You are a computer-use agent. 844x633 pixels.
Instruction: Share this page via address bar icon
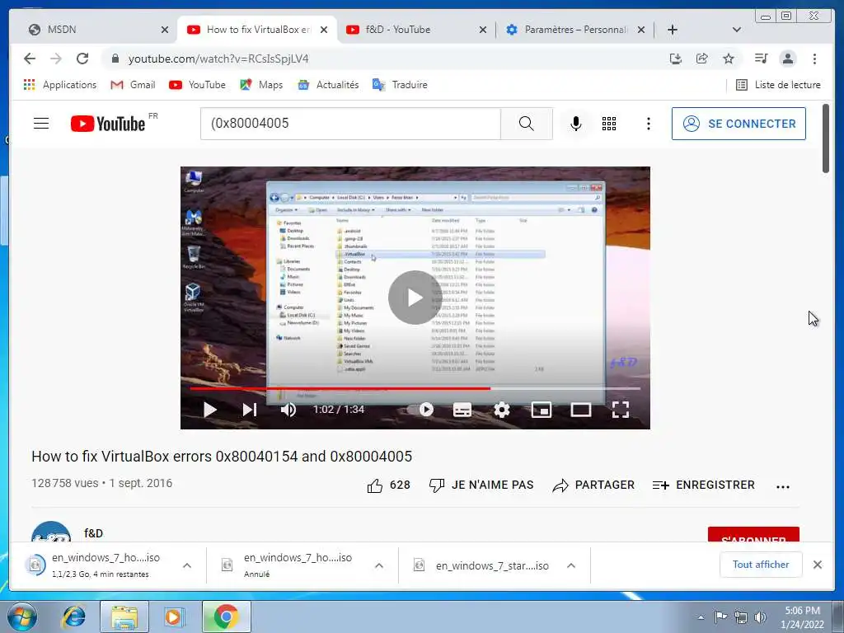702,59
